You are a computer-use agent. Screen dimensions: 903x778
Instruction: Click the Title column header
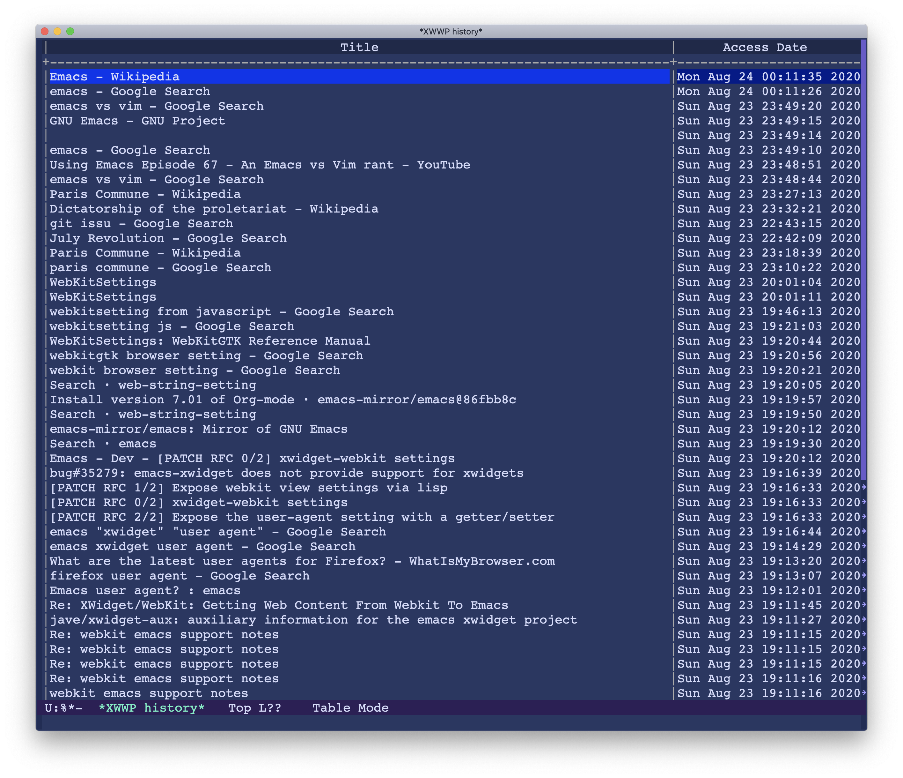click(359, 47)
